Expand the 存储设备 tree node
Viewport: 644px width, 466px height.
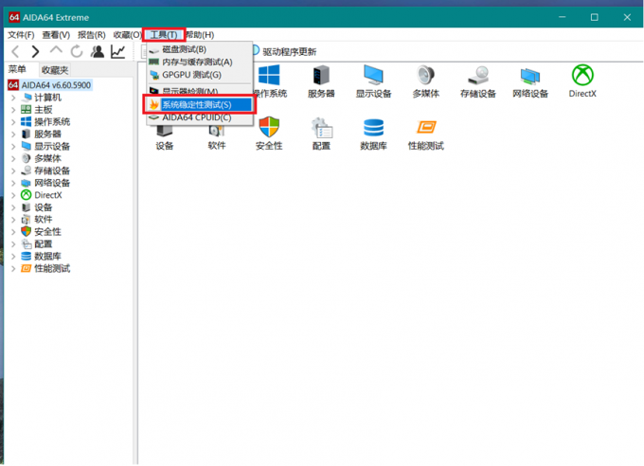point(13,170)
